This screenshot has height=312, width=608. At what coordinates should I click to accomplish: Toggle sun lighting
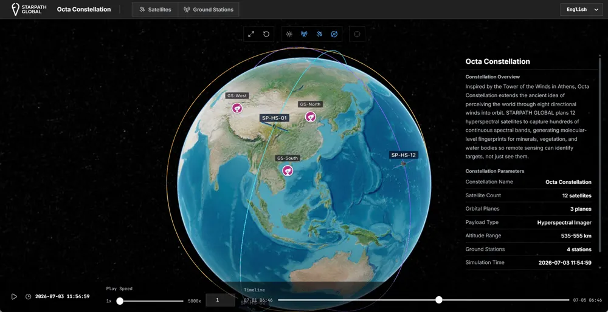289,34
